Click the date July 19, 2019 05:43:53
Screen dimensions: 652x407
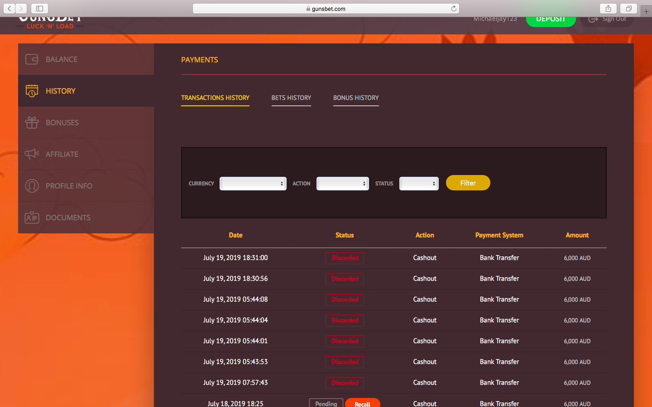pos(235,362)
